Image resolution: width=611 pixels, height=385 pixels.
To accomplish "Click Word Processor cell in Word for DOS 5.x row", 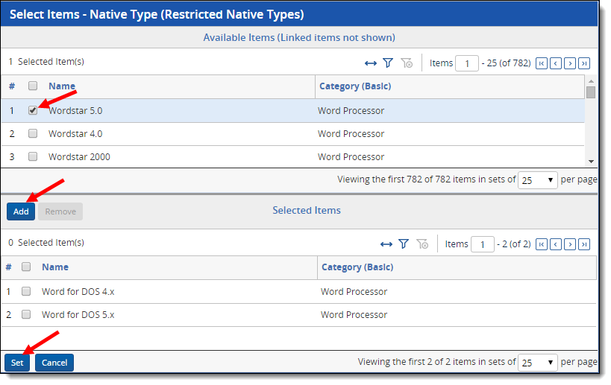I will coord(354,314).
